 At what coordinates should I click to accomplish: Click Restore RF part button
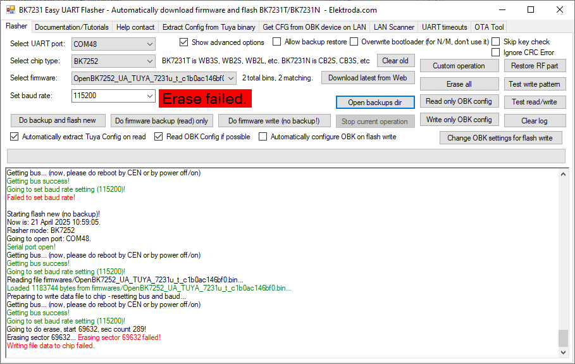pos(535,66)
